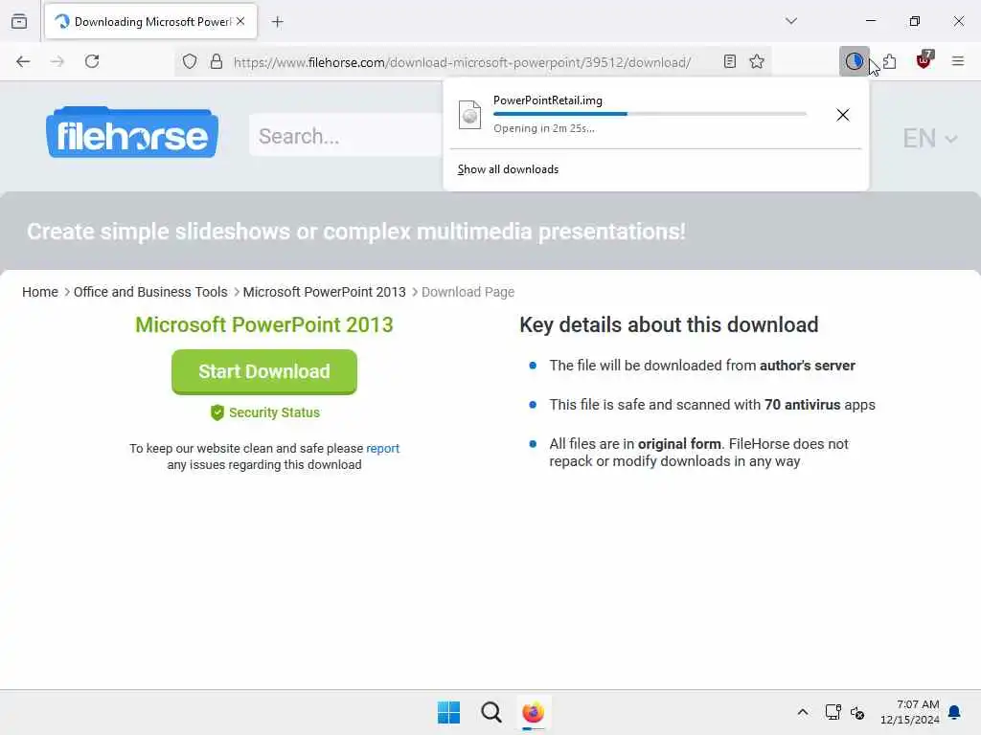Click the address bar URL
Image resolution: width=981 pixels, height=735 pixels.
tap(462, 62)
